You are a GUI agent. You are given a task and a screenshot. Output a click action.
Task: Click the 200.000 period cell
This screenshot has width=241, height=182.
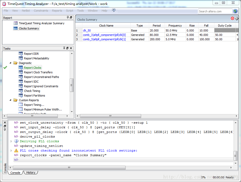[x=157, y=39]
